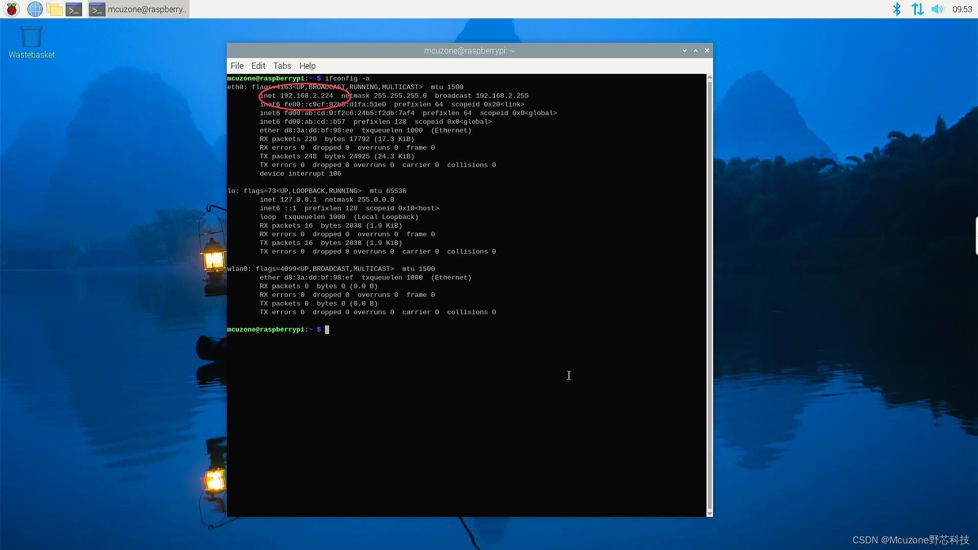Open the file manager folder icon
The height and width of the screenshot is (550, 978).
pyautogui.click(x=54, y=9)
